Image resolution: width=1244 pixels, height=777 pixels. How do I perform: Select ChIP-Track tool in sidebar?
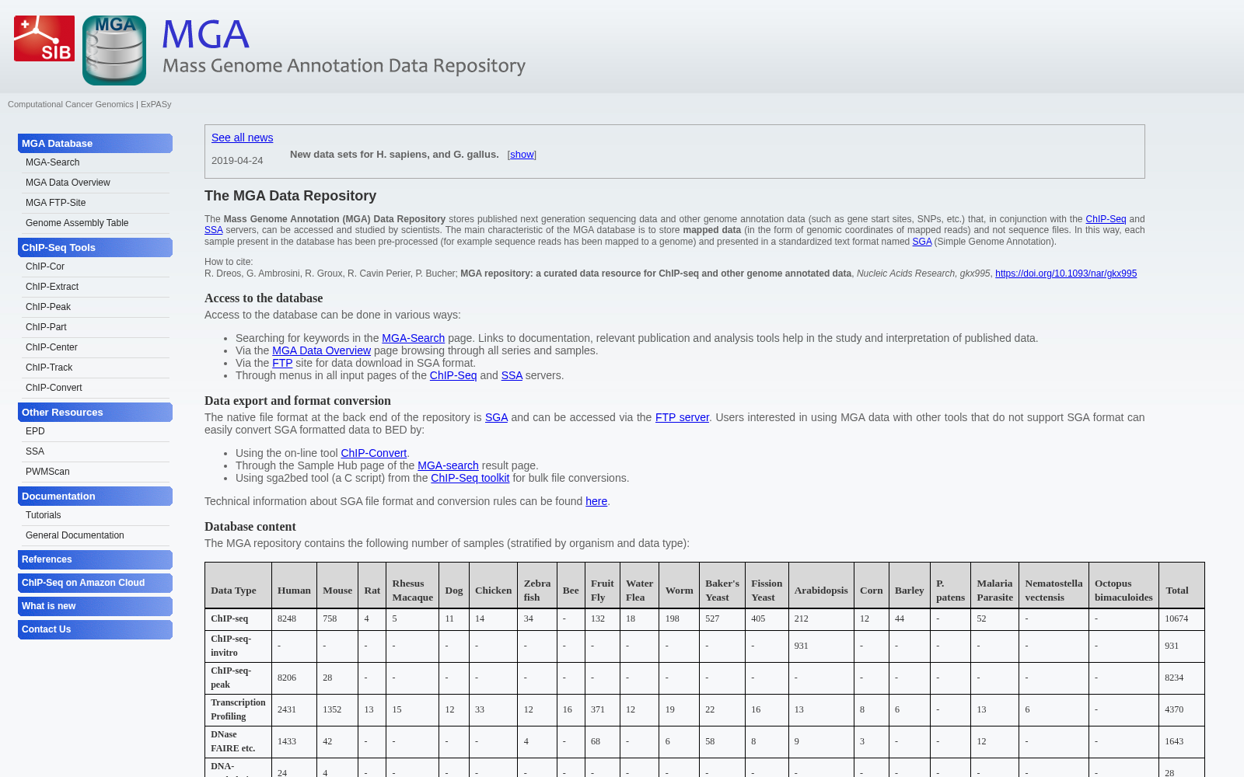(49, 368)
